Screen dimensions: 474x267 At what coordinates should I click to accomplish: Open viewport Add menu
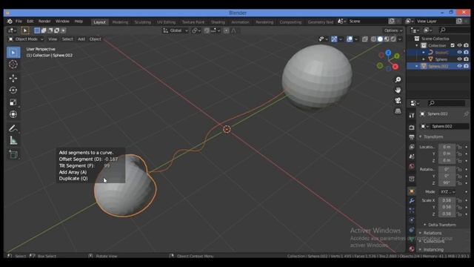pyautogui.click(x=81, y=39)
